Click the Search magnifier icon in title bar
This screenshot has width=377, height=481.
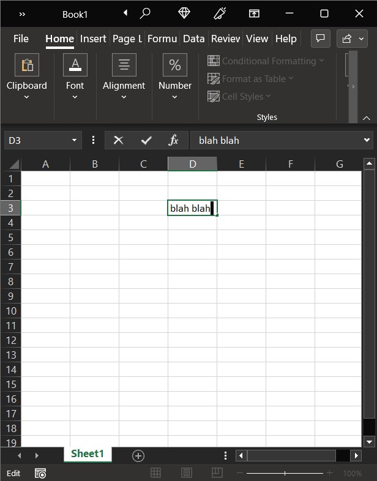[145, 13]
